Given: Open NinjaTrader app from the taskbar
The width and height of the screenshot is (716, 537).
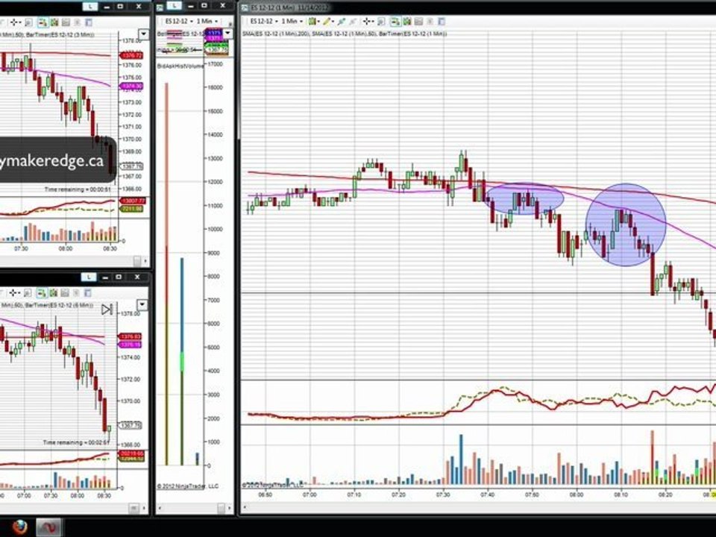Looking at the screenshot, I should click(x=49, y=527).
